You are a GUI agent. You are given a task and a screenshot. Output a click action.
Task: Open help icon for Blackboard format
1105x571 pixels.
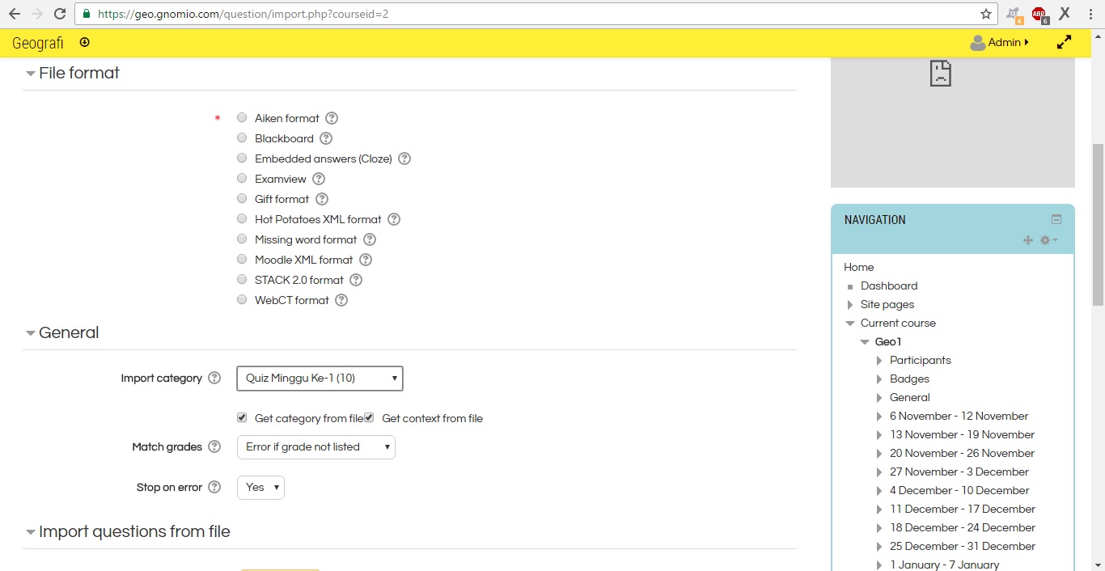[326, 138]
